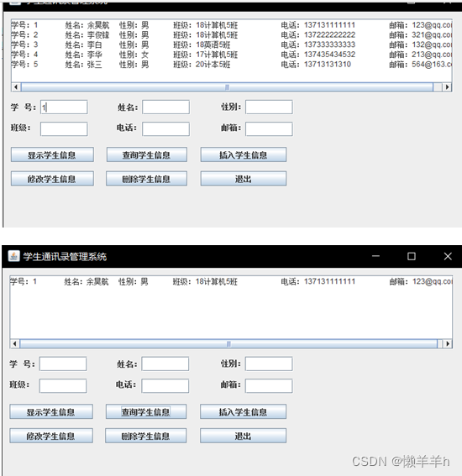
Task: Click 修改学生信息 button in upper window
Action: (52, 179)
